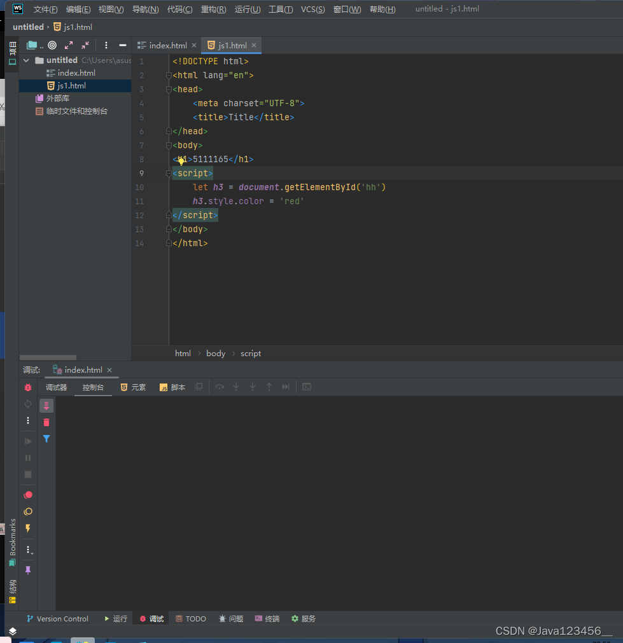This screenshot has width=623, height=643.
Task: Open the 终端 tool window
Action: 267,618
